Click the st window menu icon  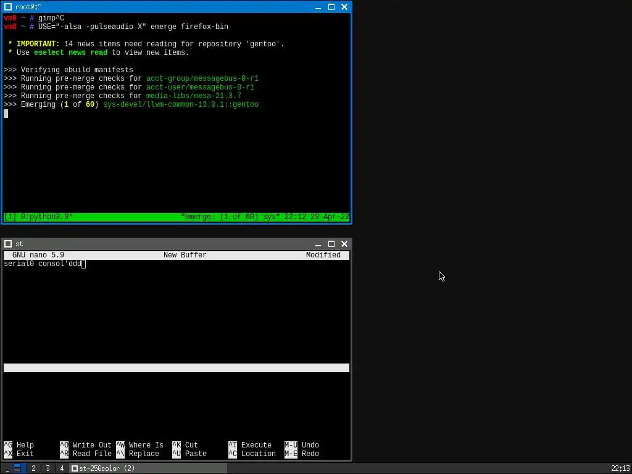(7, 244)
